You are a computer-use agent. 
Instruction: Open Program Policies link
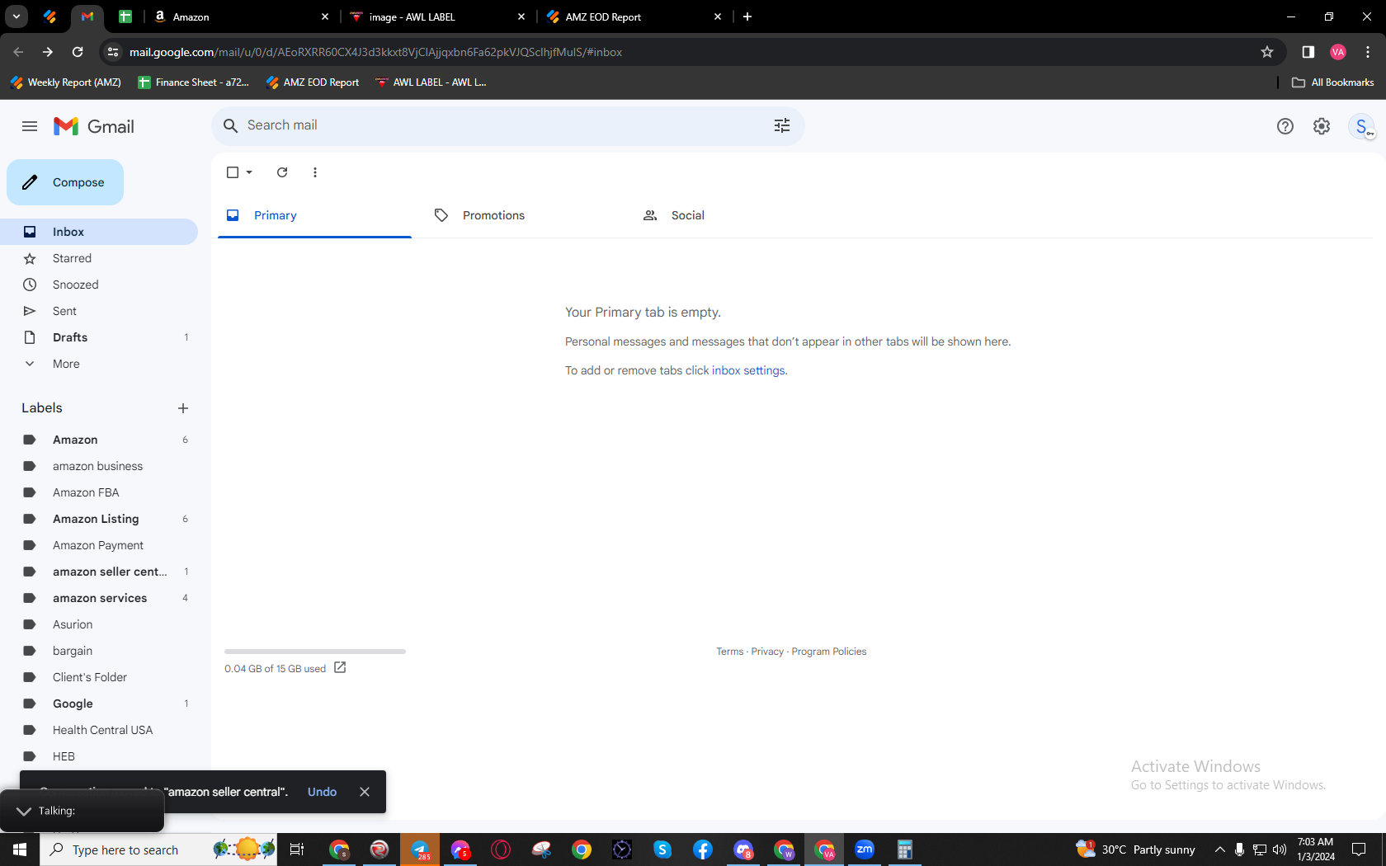[829, 652]
